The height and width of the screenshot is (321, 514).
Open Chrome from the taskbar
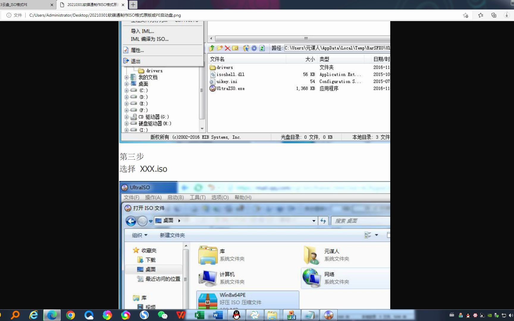70,315
